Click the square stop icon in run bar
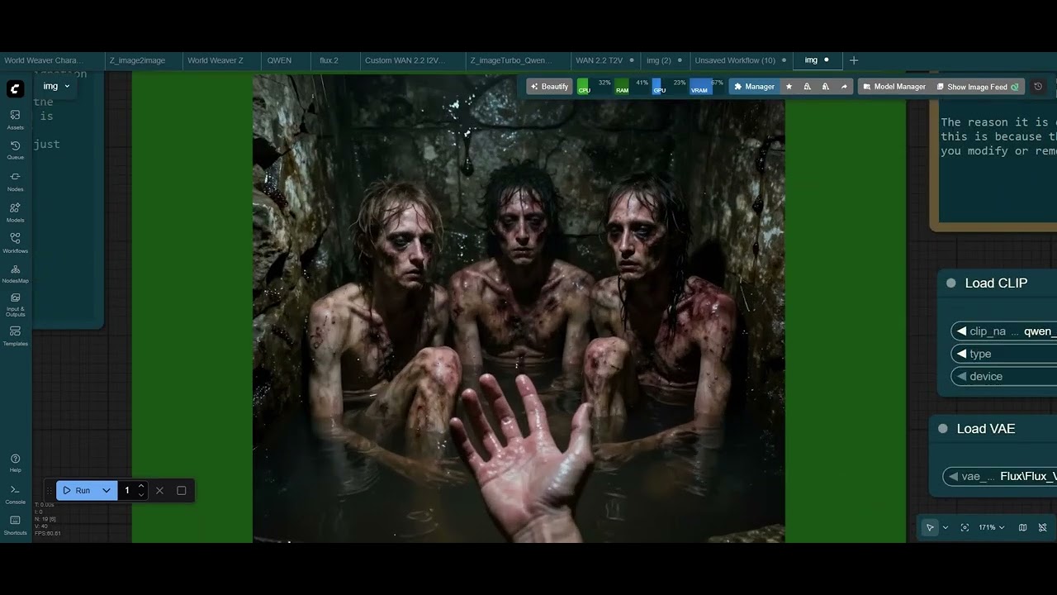 [x=182, y=490]
